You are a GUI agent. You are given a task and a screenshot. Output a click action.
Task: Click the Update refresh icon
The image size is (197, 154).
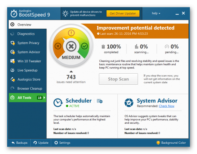click(x=35, y=143)
